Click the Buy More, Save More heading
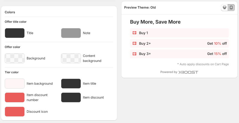Viewport: 239px width, 123px height. [155, 22]
